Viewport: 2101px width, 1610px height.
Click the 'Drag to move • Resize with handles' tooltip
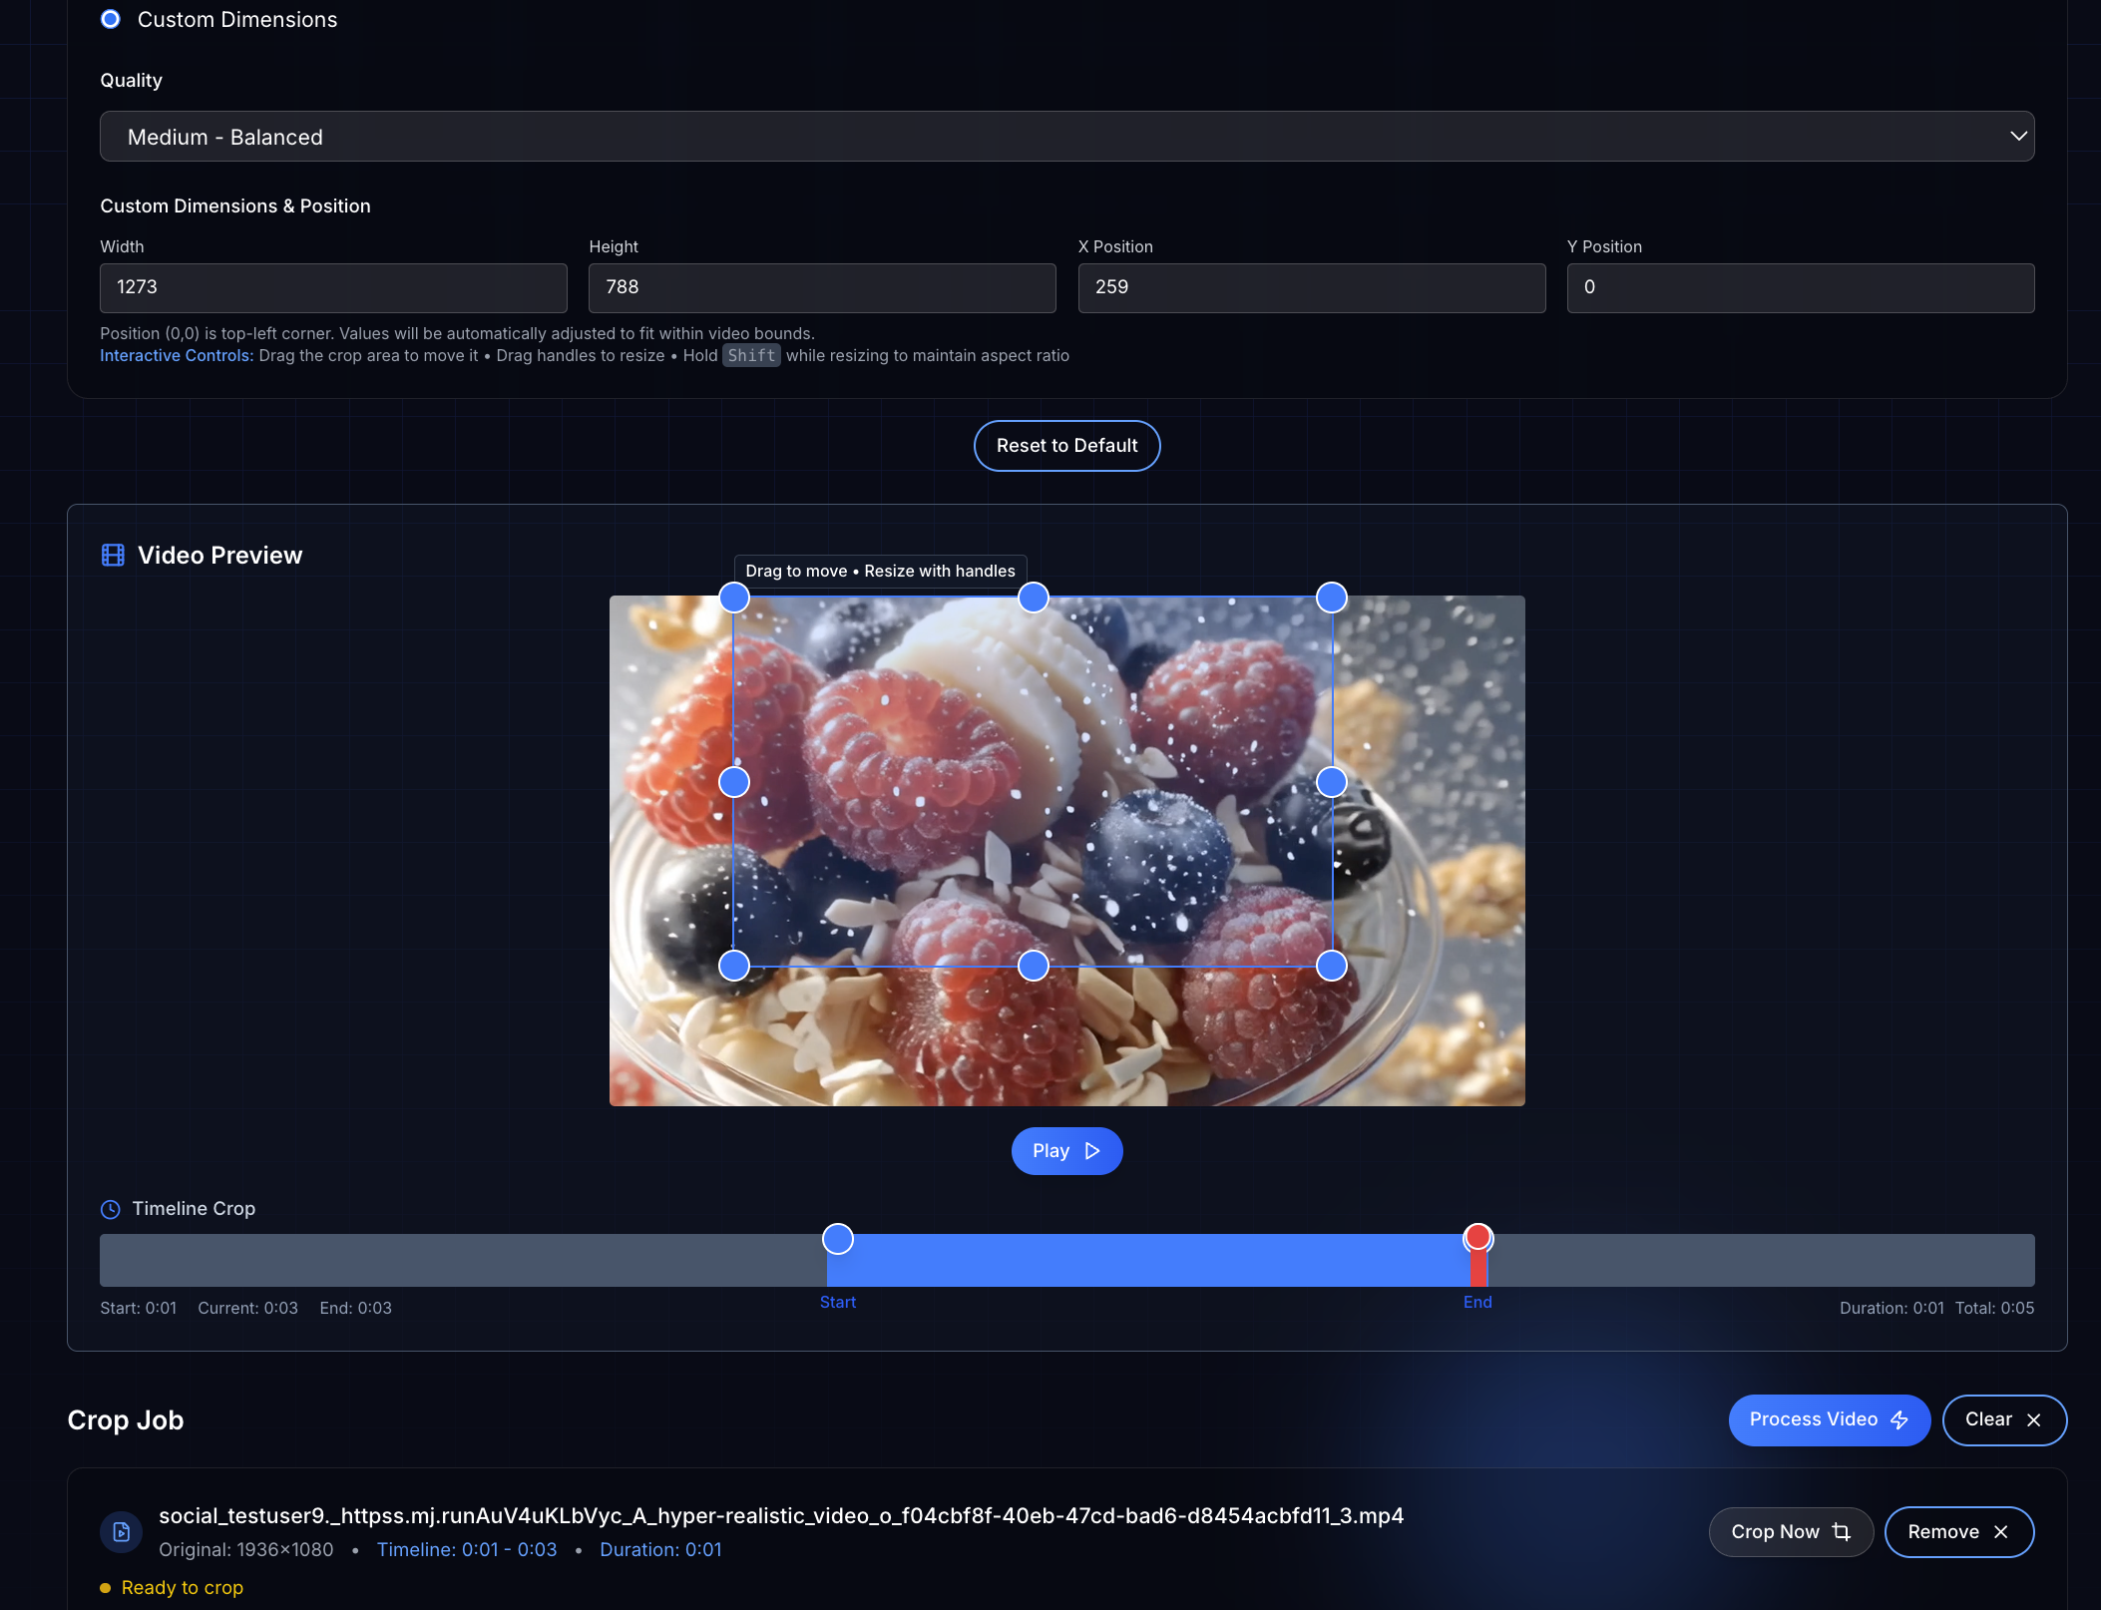(x=880, y=571)
